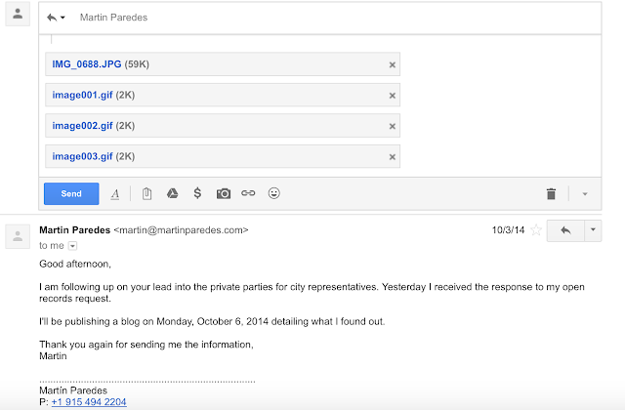Open the emoticon picker
Screen dimensions: 625x410
(274, 193)
